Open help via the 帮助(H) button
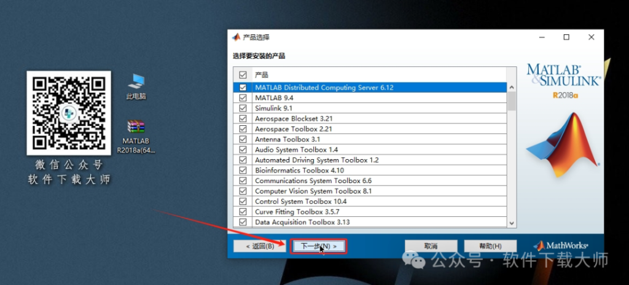Viewport: 629px width, 285px height. point(490,246)
